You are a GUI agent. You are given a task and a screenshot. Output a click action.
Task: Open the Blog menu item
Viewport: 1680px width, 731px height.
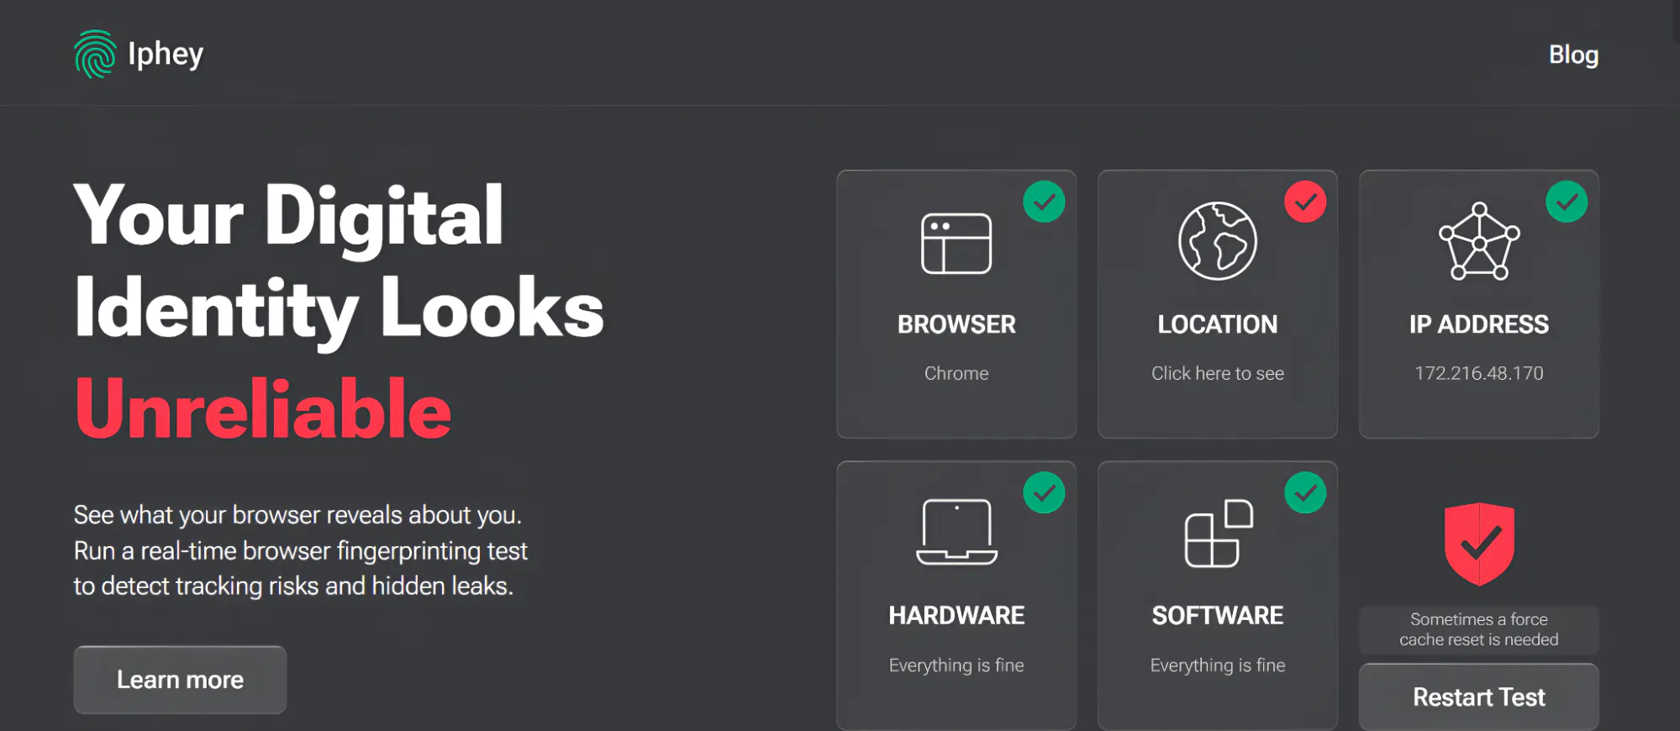point(1573,55)
